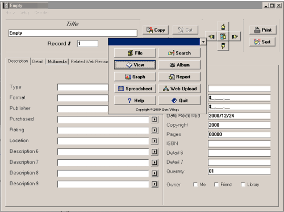284x212 pixels.
Task: Click the Search button in popup menu
Action: pos(179,53)
